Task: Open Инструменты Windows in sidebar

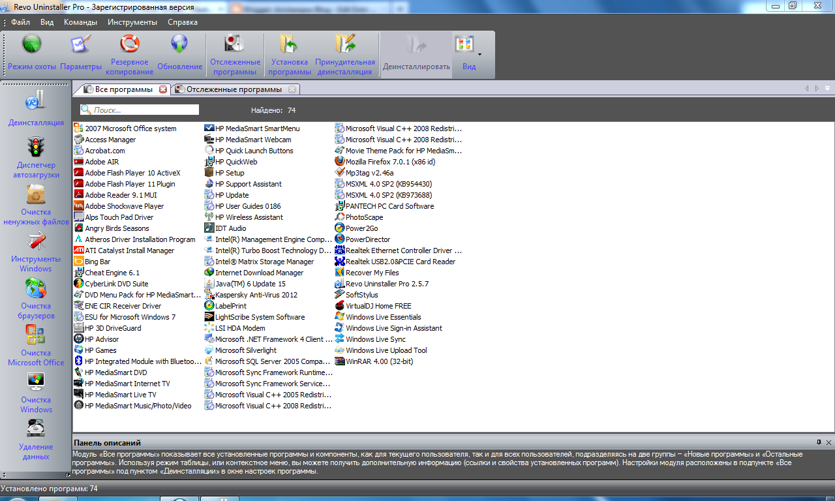Action: point(36,251)
